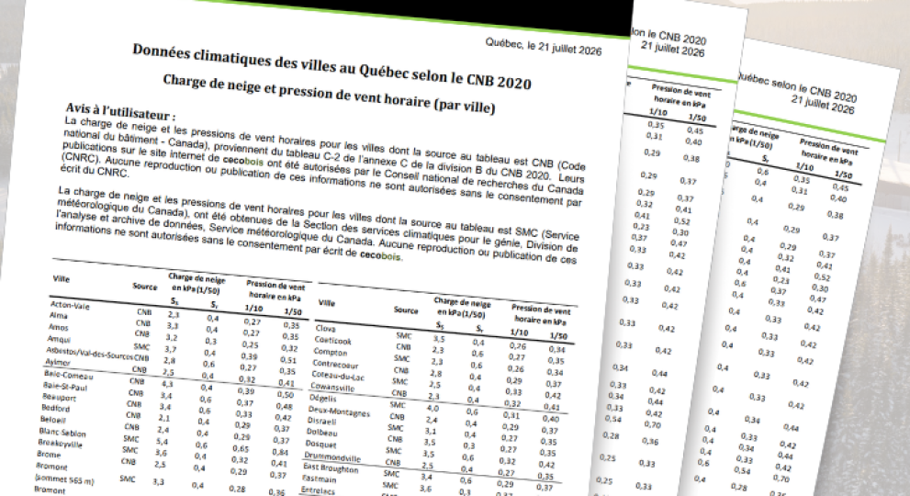Select the city name "Baie-Comeau"
Image resolution: width=910 pixels, height=496 pixels.
68,375
